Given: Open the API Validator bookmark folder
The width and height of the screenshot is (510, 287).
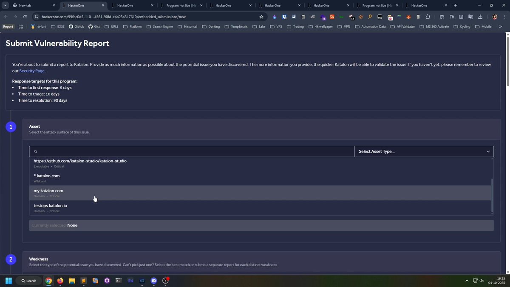Looking at the screenshot, I should [402, 26].
